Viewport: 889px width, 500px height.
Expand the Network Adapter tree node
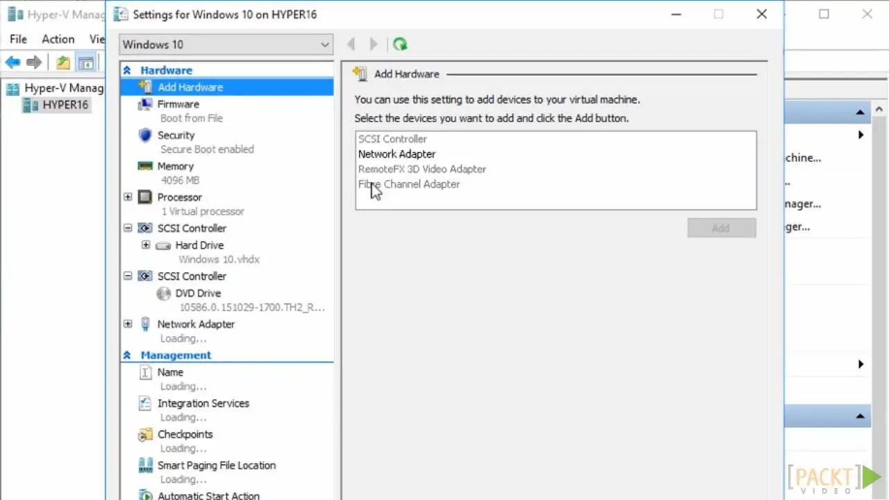(128, 324)
